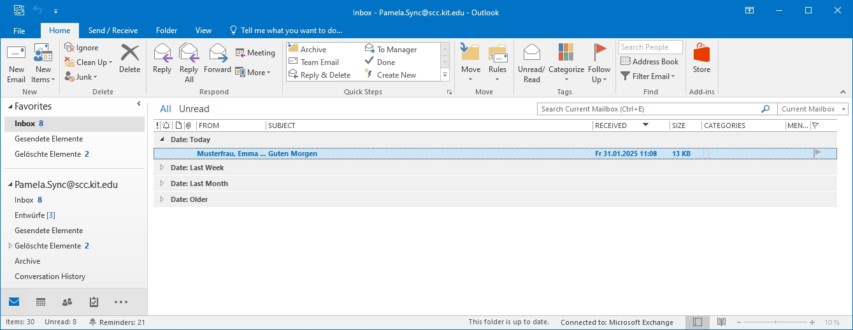Apply the Done quick step

click(x=380, y=62)
